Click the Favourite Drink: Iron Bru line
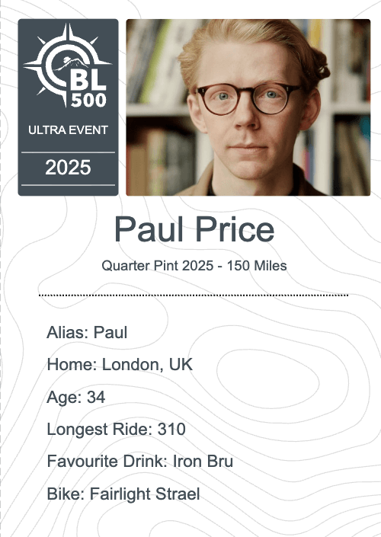The image size is (381, 537). 139,462
